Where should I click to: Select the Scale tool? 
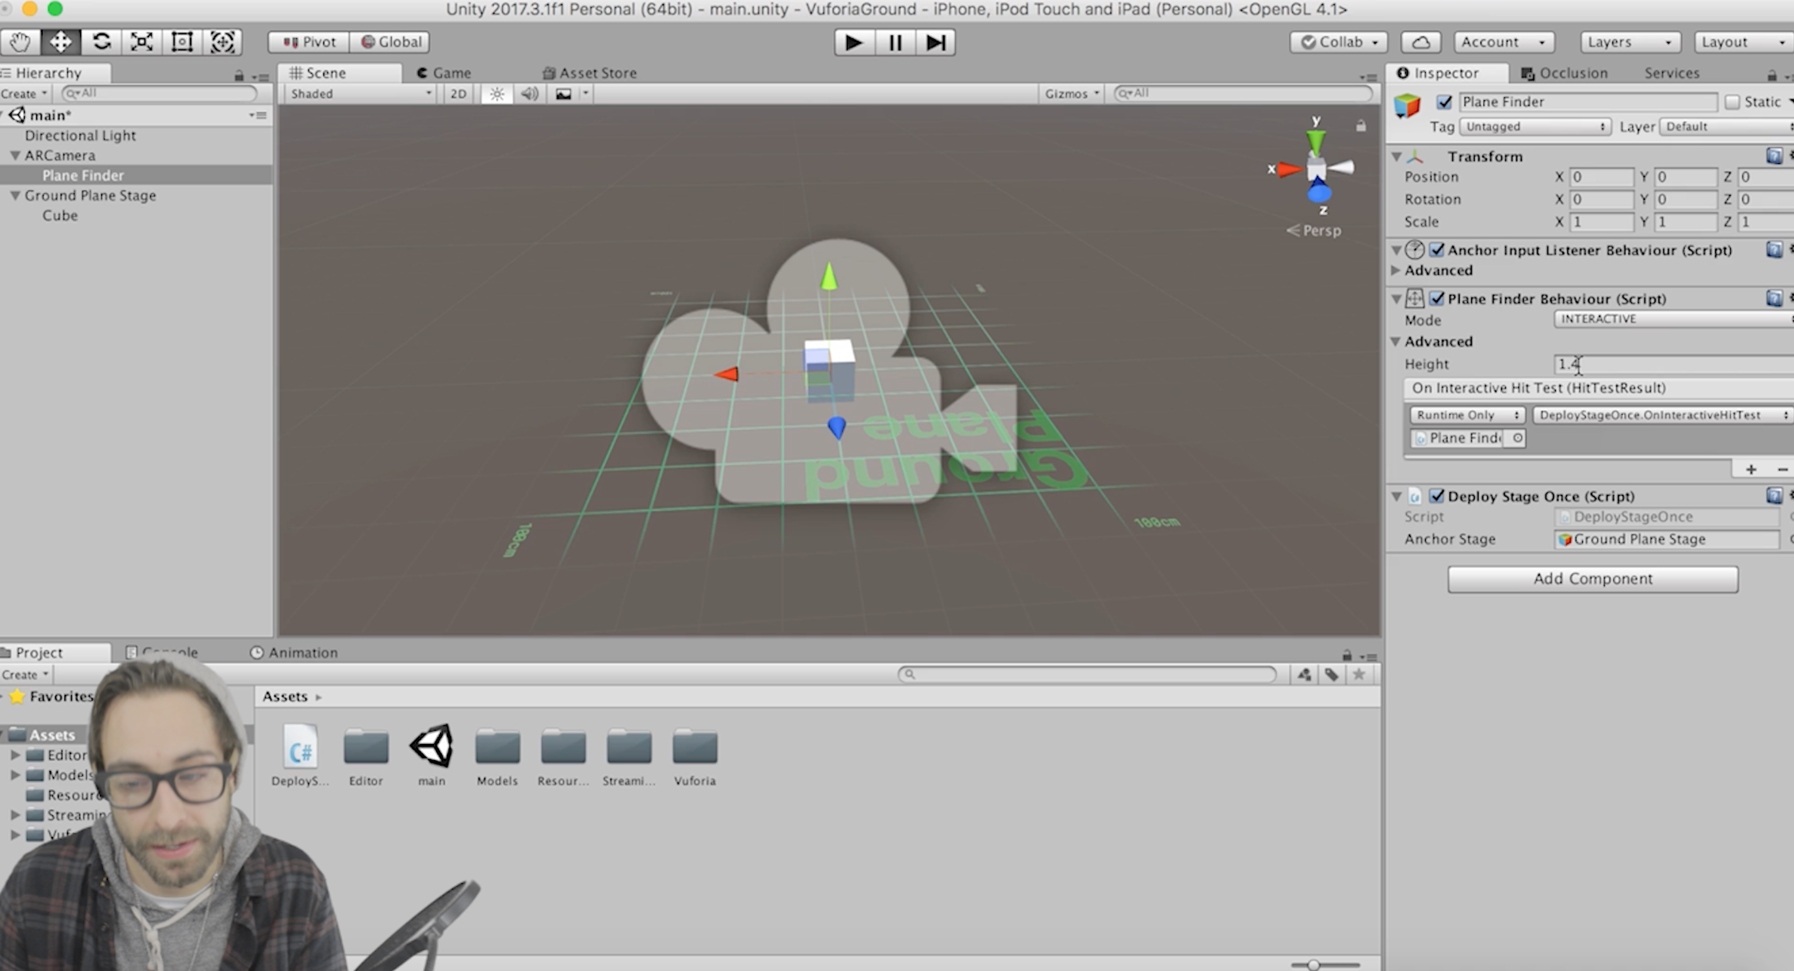pos(142,42)
